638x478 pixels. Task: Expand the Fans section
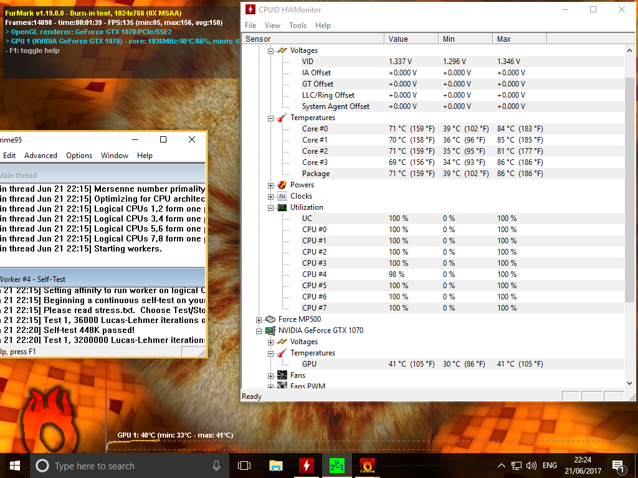coord(270,376)
